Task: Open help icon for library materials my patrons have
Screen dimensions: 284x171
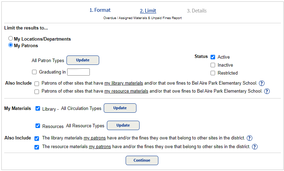Action: click(x=249, y=138)
